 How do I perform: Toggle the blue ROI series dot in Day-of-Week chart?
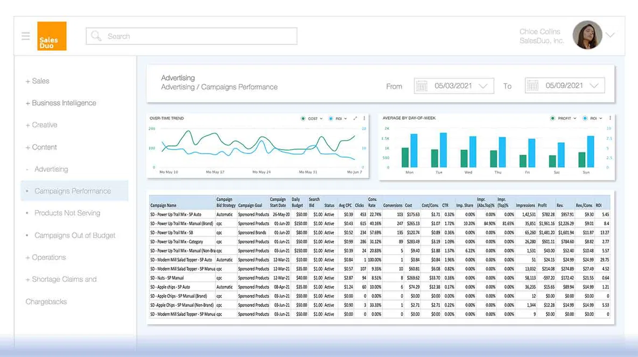tap(585, 118)
